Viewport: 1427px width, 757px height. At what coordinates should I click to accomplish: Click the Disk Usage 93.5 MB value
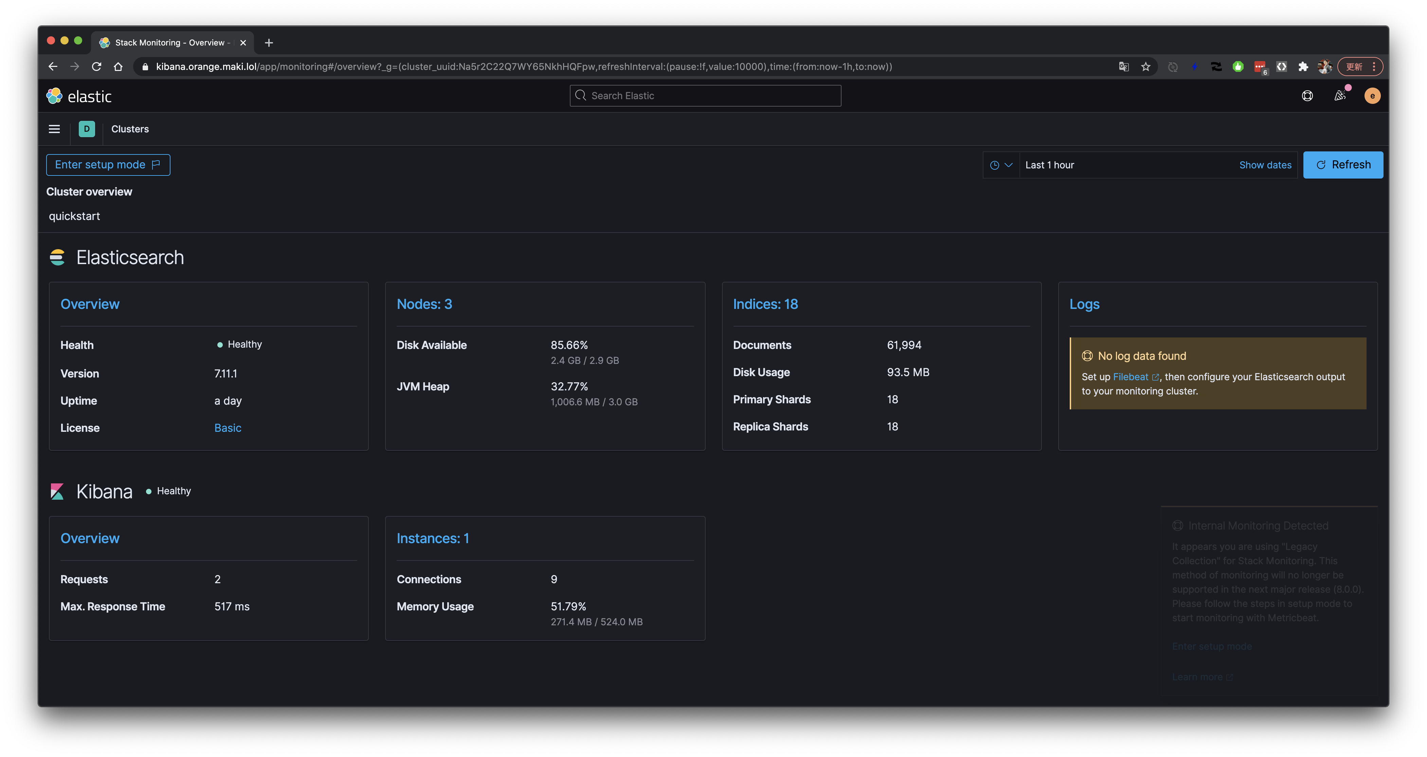[908, 372]
